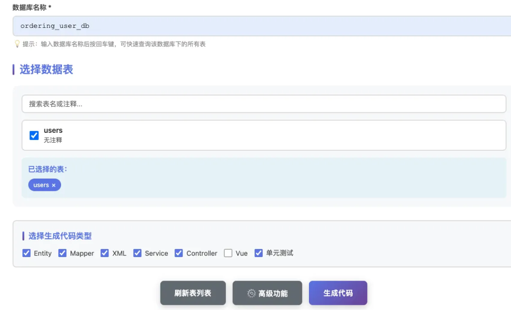Uncheck the 单元测试 checkbox
Viewport: 511px width, 310px height.
(258, 253)
